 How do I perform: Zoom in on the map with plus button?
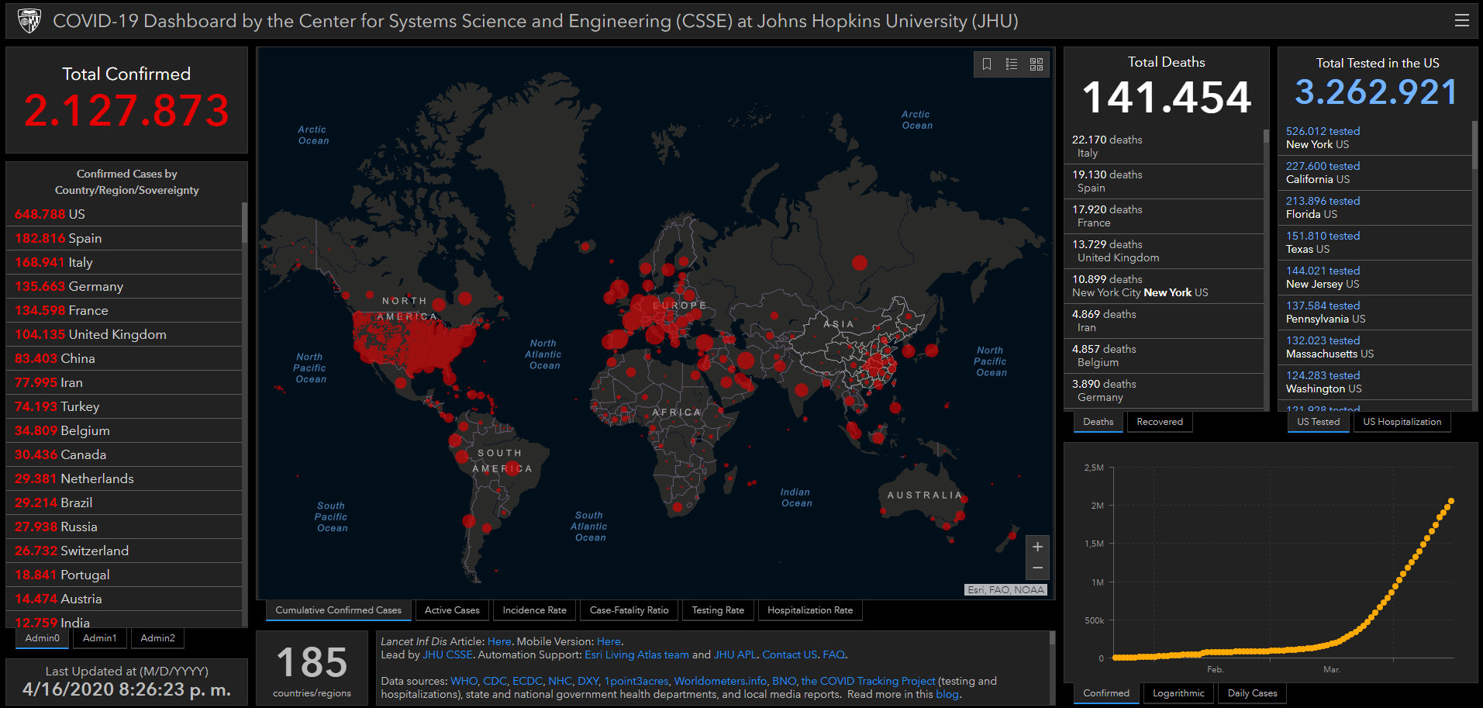1037,547
